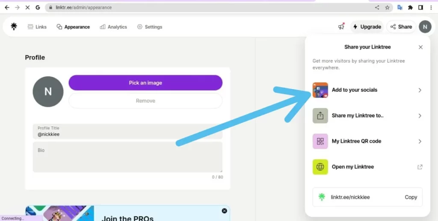This screenshot has height=221, width=438.
Task: Click the share-upload icon tile
Action: click(x=320, y=115)
